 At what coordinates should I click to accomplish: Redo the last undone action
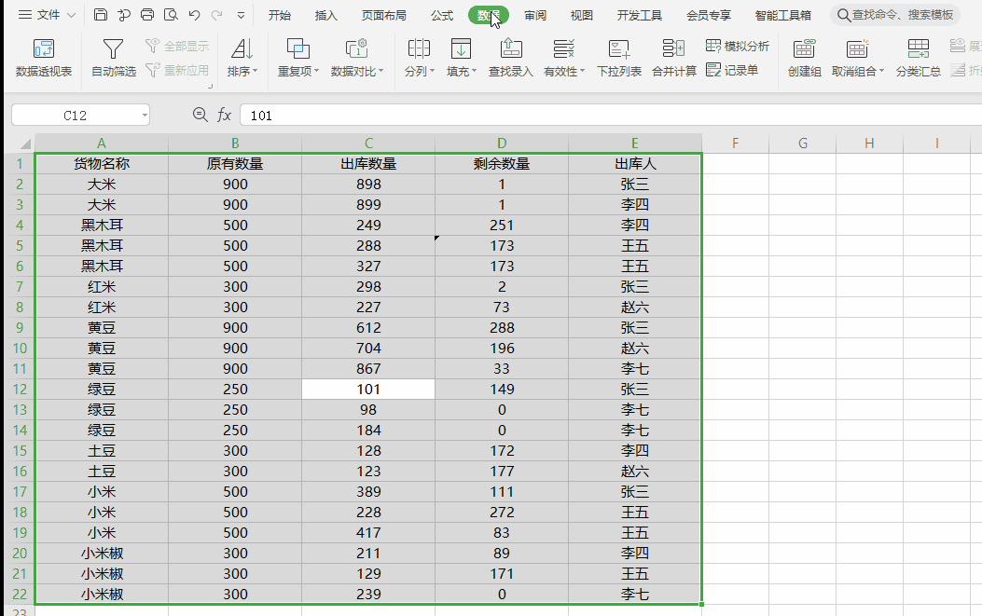coord(216,15)
